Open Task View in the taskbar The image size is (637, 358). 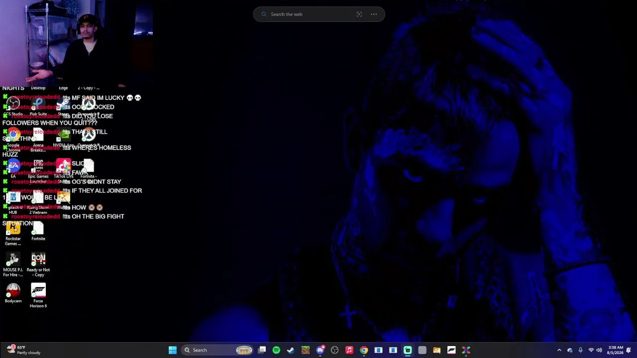262,350
